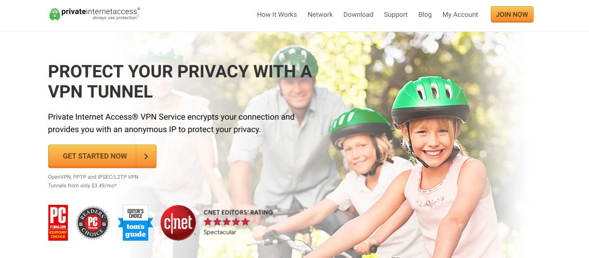Viewport: 589px width, 258px height.
Task: Click the CNET Editors' Rating text
Action: click(x=238, y=212)
